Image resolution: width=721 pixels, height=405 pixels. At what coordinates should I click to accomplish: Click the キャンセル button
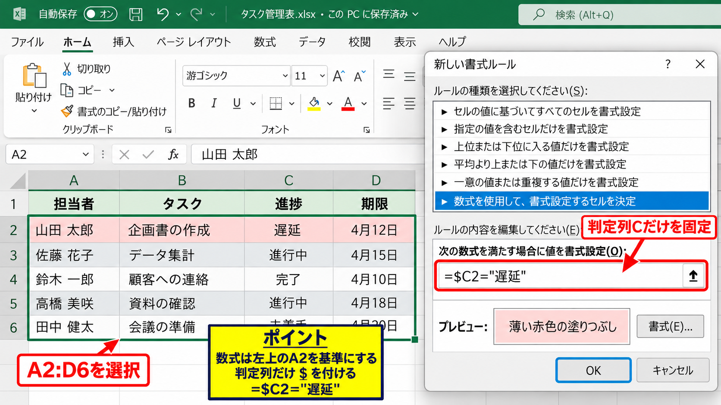[673, 370]
